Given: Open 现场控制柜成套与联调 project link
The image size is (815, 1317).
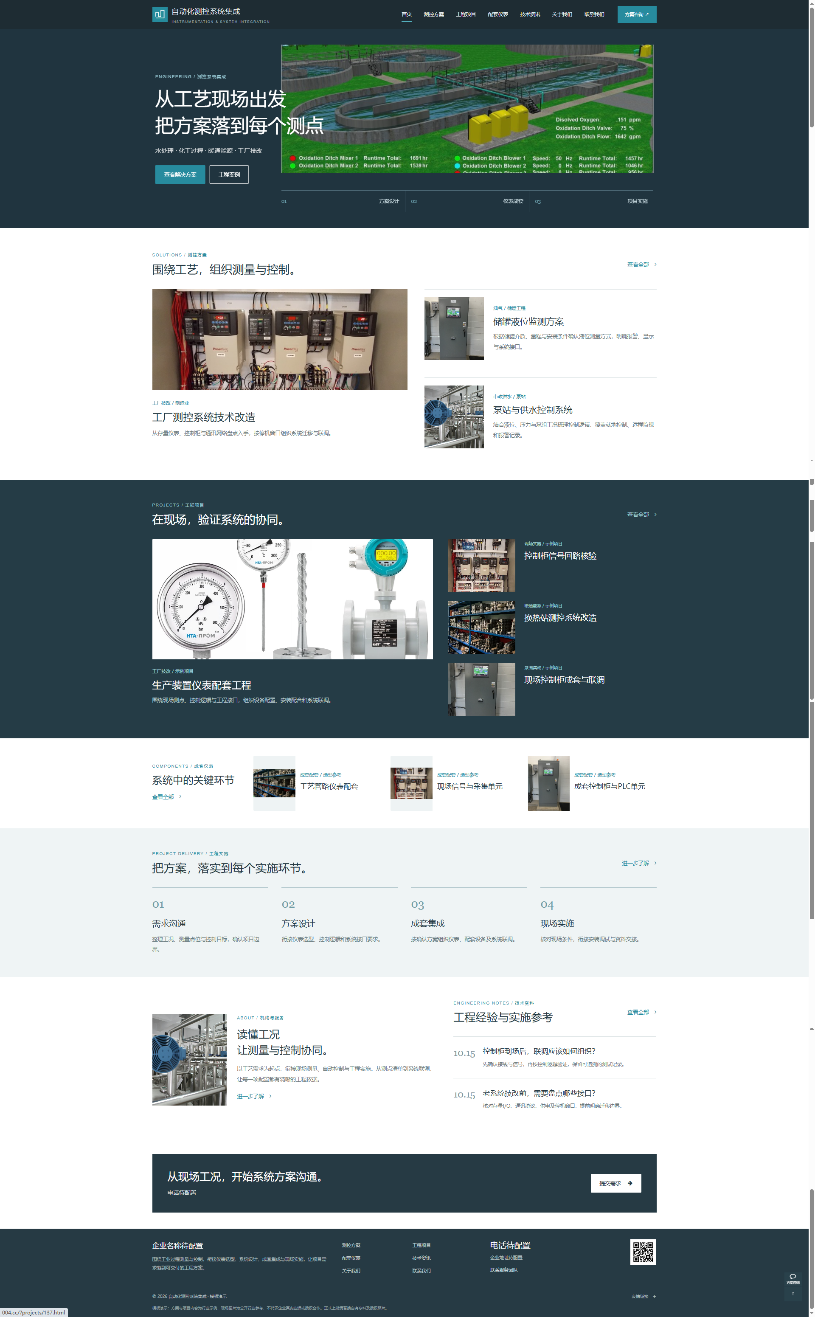Looking at the screenshot, I should 565,680.
